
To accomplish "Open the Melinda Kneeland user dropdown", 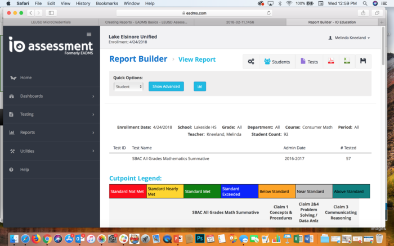I will [349, 38].
